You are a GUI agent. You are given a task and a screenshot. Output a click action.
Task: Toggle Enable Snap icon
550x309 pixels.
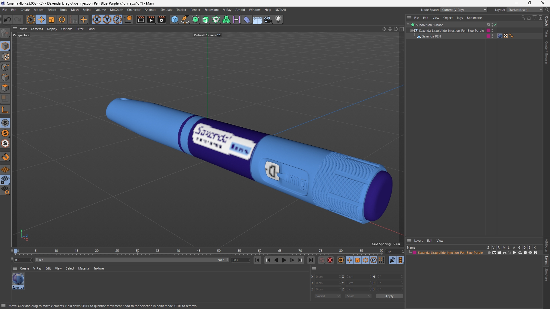tap(5, 123)
